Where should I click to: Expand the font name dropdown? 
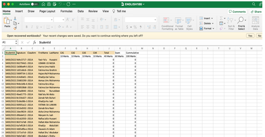click(51, 20)
